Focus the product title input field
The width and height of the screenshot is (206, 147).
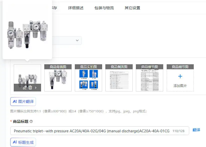(100, 131)
